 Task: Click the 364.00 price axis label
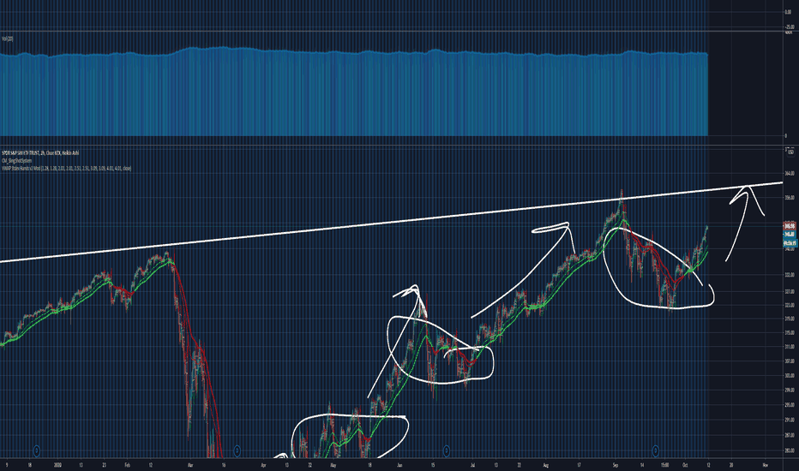pyautogui.click(x=790, y=174)
